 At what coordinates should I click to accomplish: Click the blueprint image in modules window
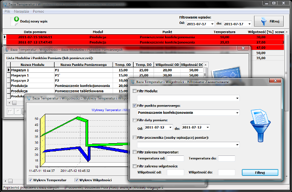[x=226, y=72]
